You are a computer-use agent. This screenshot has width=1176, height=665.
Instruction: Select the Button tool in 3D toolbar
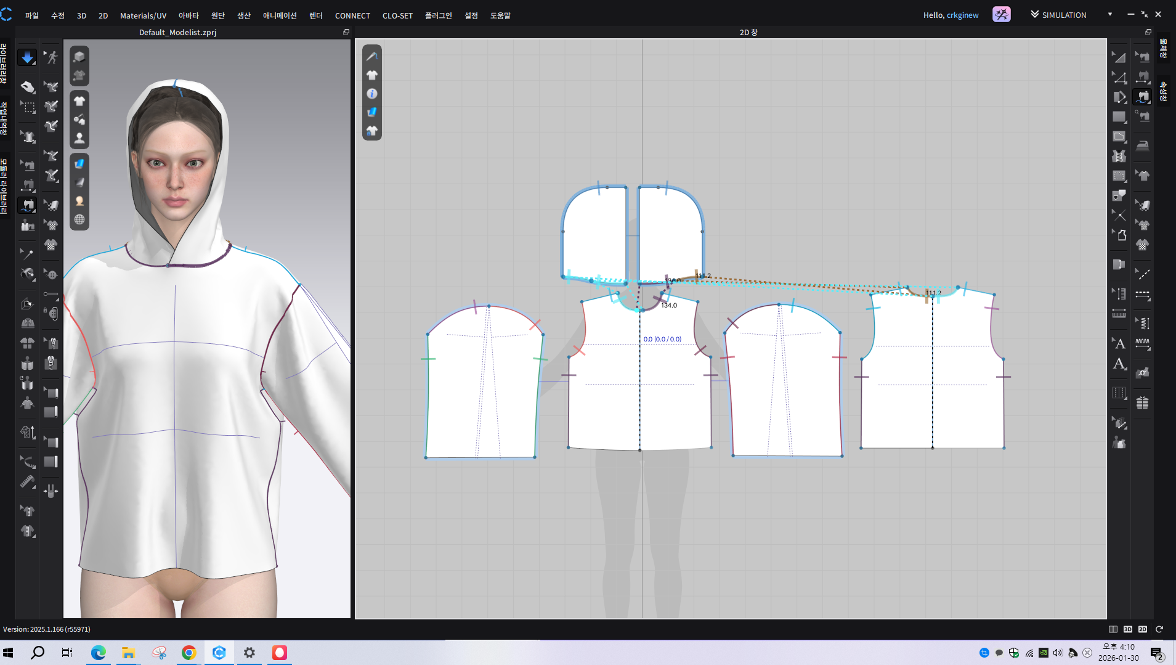[52, 274]
